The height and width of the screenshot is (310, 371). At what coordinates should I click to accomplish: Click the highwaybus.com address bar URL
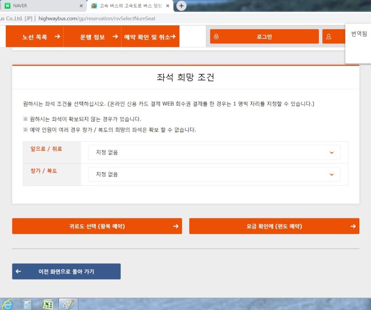click(x=97, y=19)
